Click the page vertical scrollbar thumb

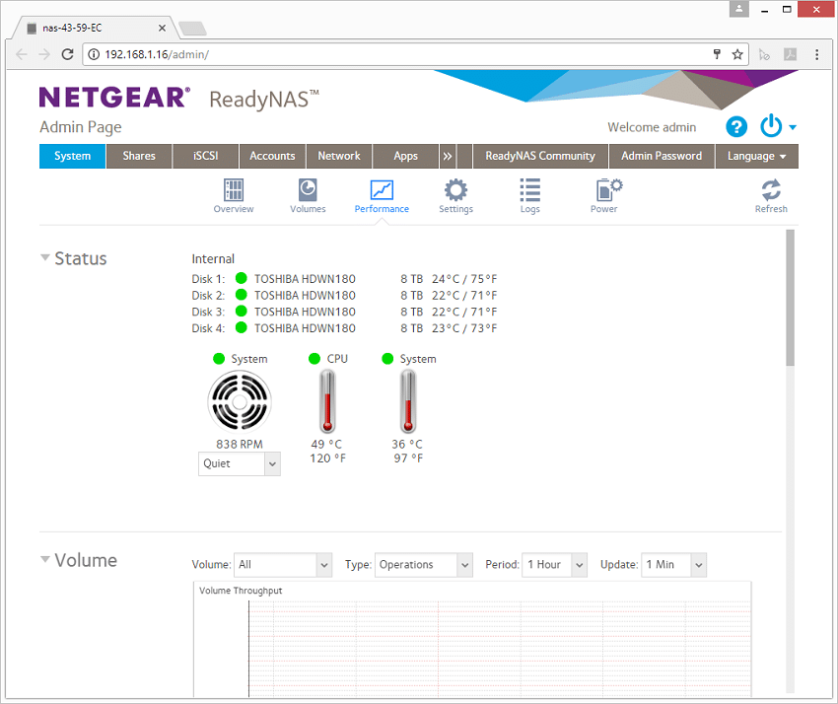[x=790, y=297]
